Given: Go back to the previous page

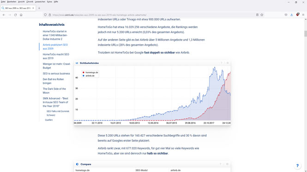Looking at the screenshot, I should (4, 15).
